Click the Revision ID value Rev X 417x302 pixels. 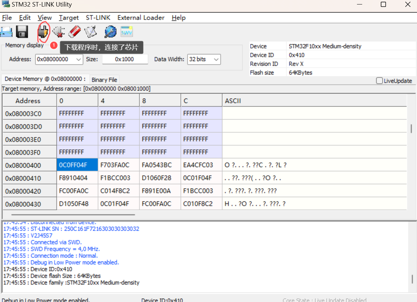point(296,64)
